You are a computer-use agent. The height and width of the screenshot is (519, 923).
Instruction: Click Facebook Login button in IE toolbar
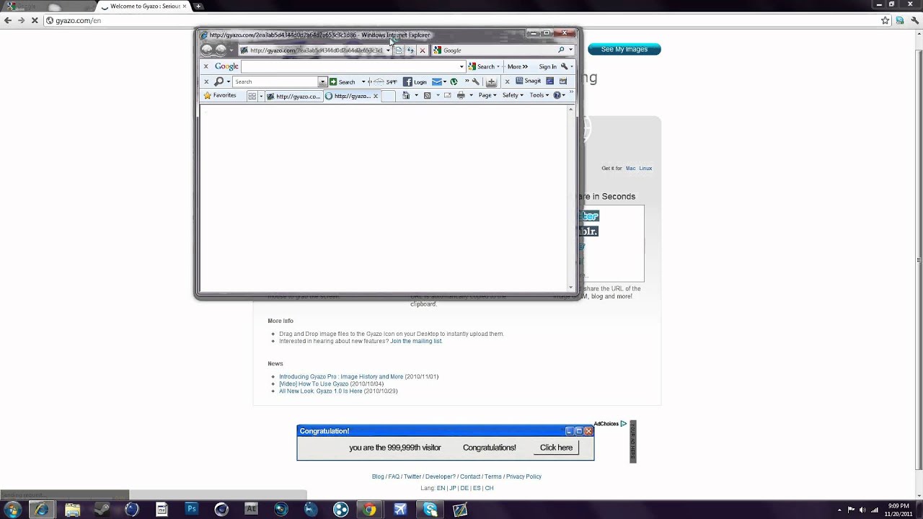(x=415, y=81)
